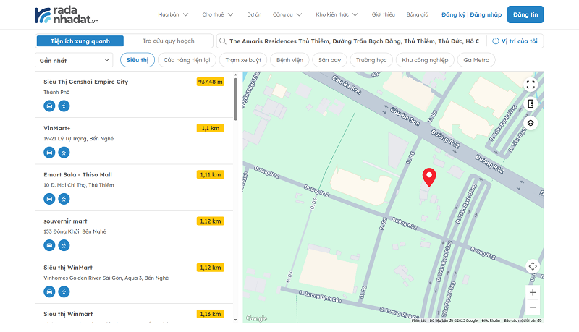Open Emart Sala - Thiso Mall result
Image resolution: width=579 pixels, height=332 pixels.
pos(77,175)
